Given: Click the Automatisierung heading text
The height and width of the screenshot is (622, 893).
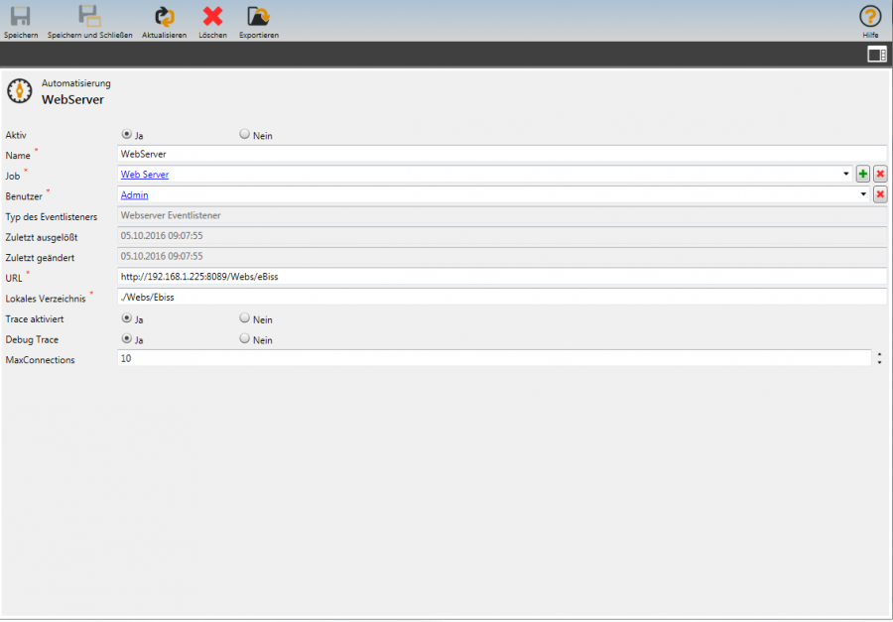Looking at the screenshot, I should [x=76, y=83].
